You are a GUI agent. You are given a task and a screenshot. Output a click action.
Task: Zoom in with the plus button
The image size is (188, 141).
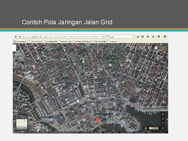(163, 119)
